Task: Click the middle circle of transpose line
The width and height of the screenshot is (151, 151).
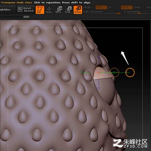Action: tap(114, 73)
